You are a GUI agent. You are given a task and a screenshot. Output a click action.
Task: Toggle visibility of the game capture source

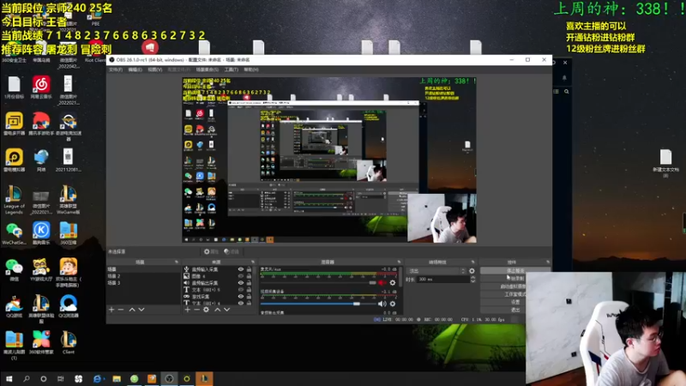click(241, 296)
